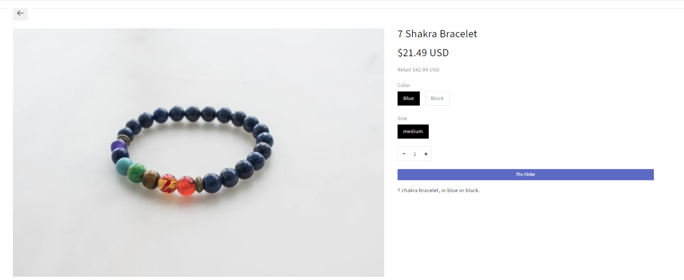This screenshot has height=280, width=684.
Task: Select the Black color option
Action: (x=437, y=98)
